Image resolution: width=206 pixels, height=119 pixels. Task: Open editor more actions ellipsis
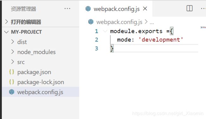[203, 9]
